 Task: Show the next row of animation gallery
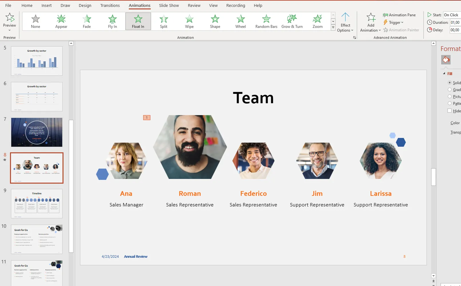[333, 21]
